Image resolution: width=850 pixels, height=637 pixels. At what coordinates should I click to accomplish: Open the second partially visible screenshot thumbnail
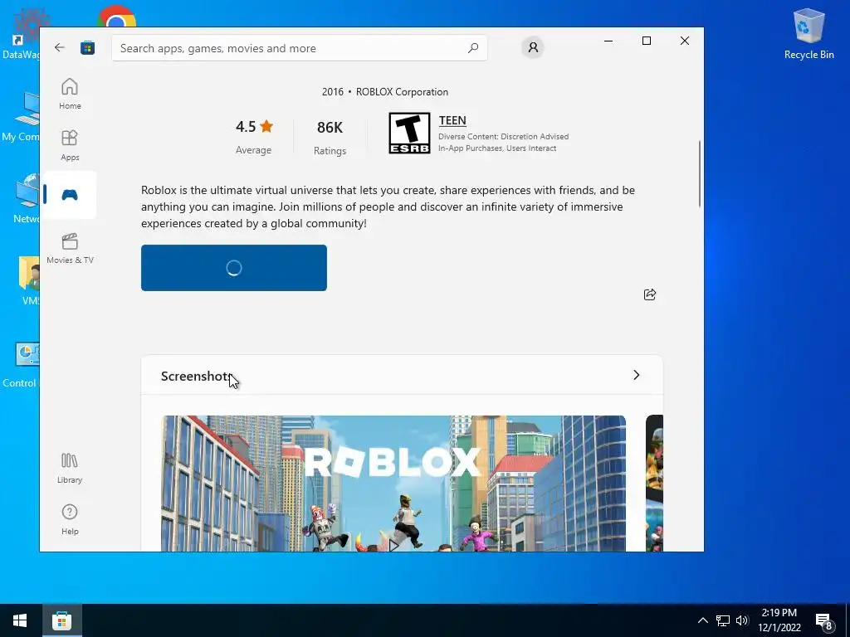pos(654,484)
